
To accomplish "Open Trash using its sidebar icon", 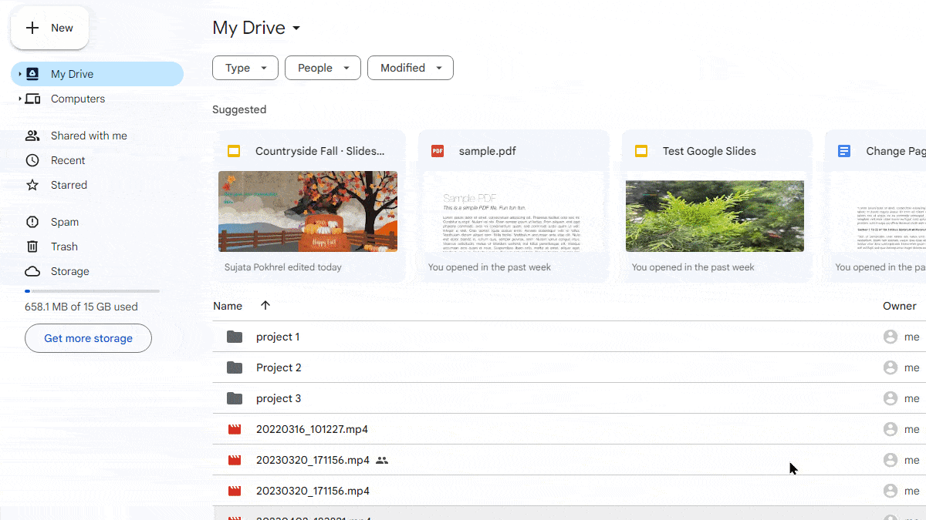I will point(32,247).
